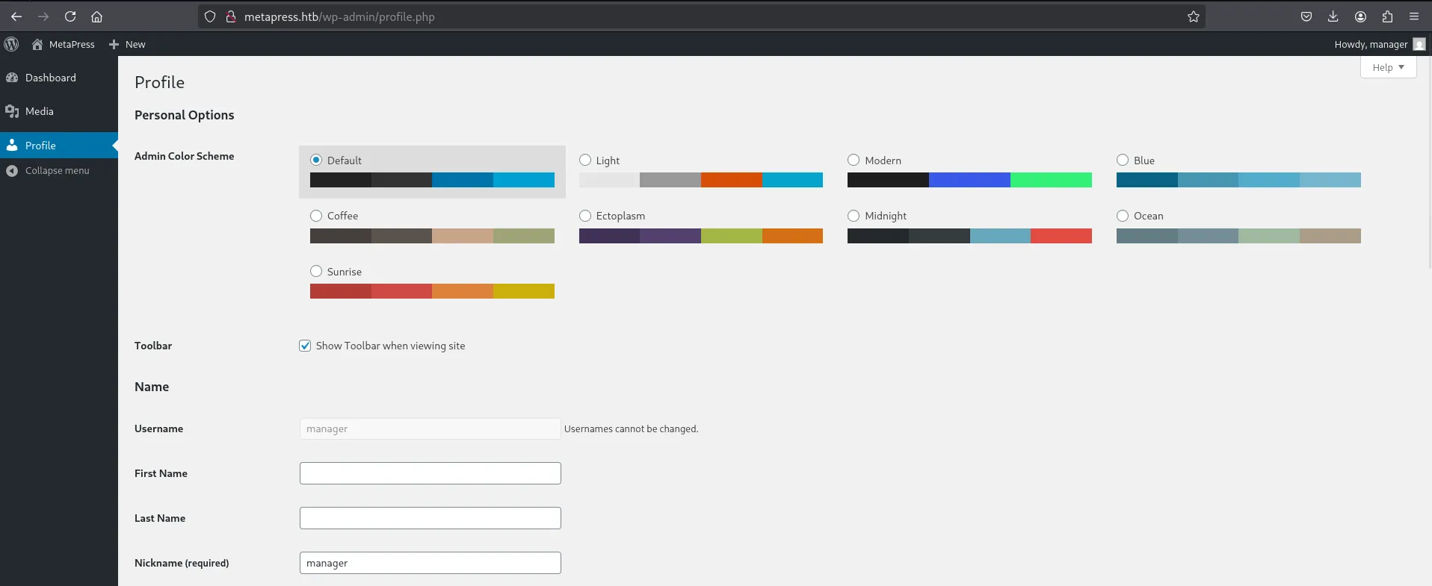Click the manager avatar in admin bar
The width and height of the screenshot is (1432, 586).
pos(1419,44)
